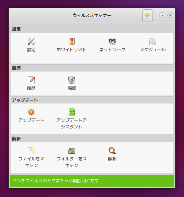The height and width of the screenshot is (197, 184).
Task: Click the アップデート section header
Action: point(25,100)
